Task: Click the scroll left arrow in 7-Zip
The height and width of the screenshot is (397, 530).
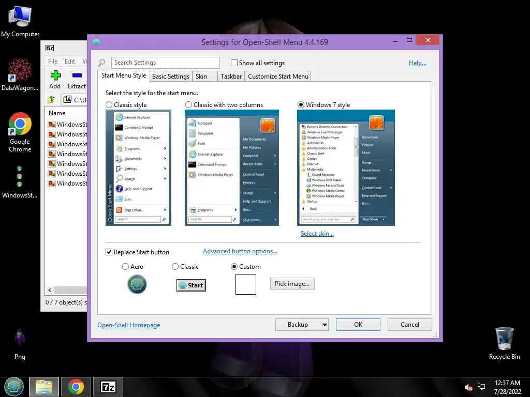Action: tap(50, 290)
